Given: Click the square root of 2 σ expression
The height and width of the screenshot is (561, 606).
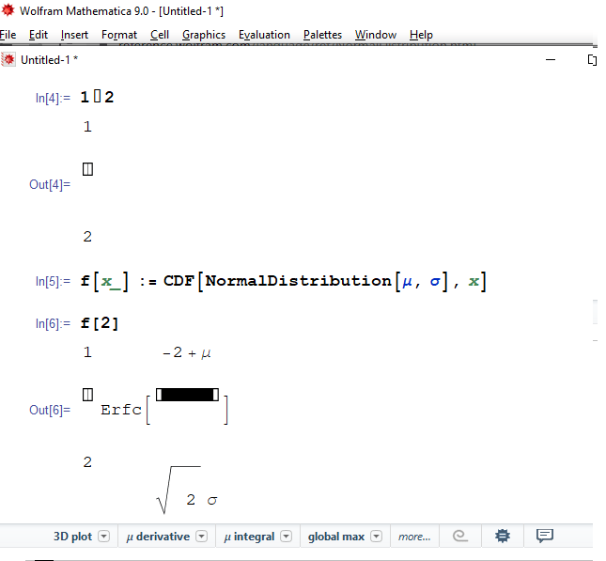Looking at the screenshot, I should point(187,491).
